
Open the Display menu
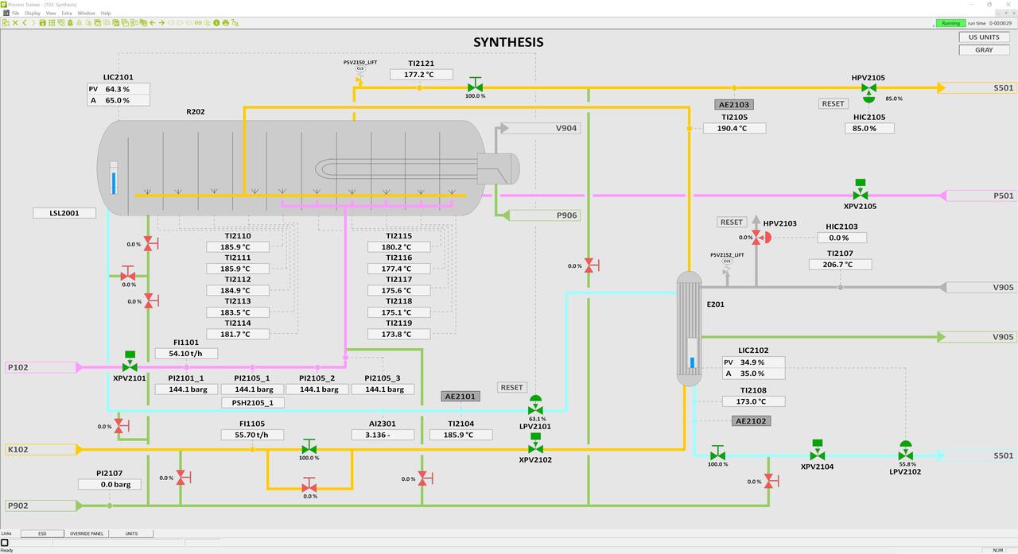[x=32, y=13]
